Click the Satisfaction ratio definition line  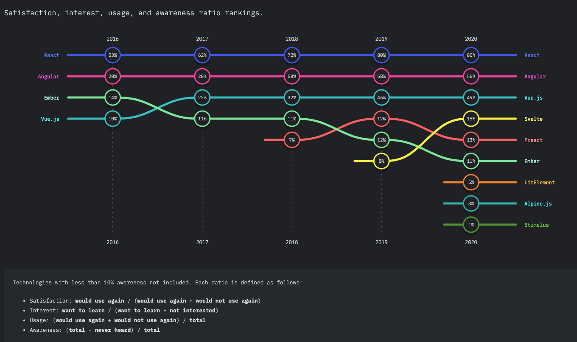(145, 301)
